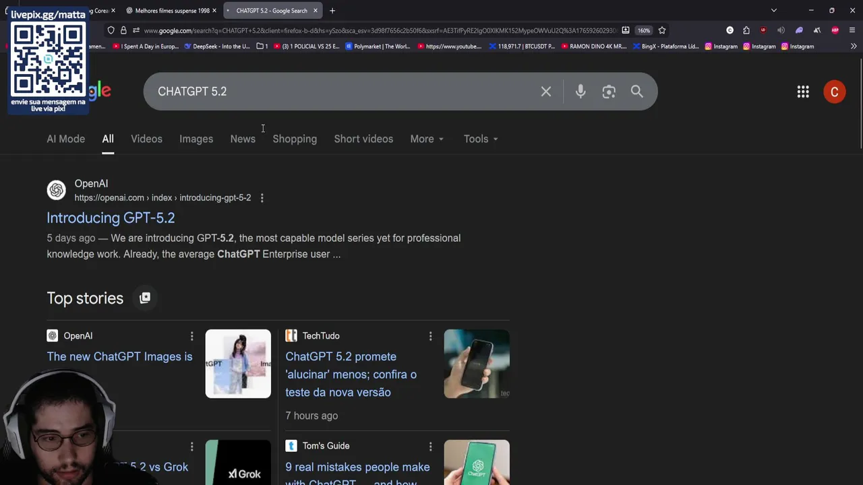Select the All results tab
Viewport: 863px width, 485px height.
(108, 139)
